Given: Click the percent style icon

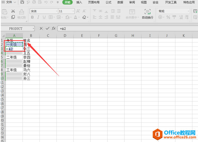Looking at the screenshot, I should pos(168,17).
